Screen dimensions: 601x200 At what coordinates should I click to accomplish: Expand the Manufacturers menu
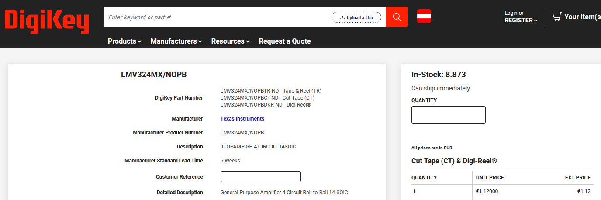[x=176, y=41]
